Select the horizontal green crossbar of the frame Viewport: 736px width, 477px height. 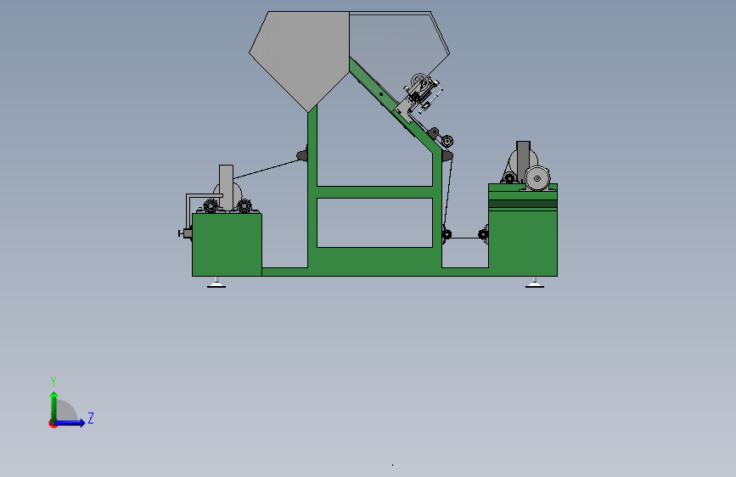(x=374, y=193)
